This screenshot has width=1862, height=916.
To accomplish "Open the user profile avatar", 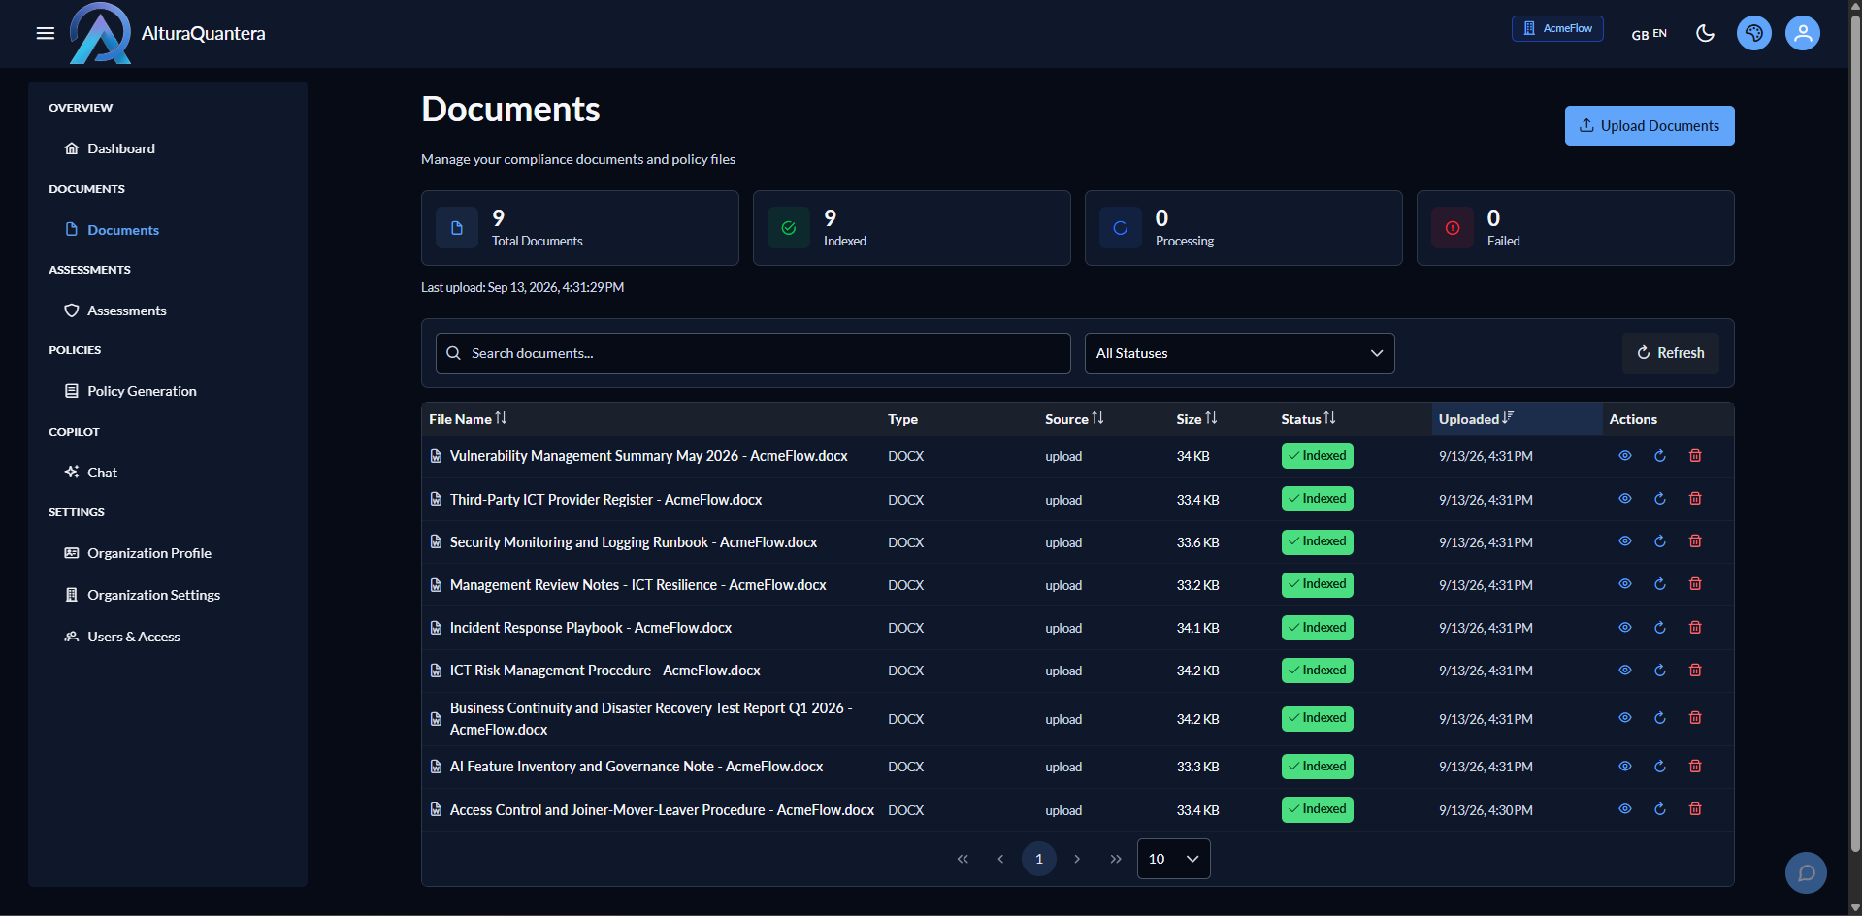I will [x=1802, y=33].
